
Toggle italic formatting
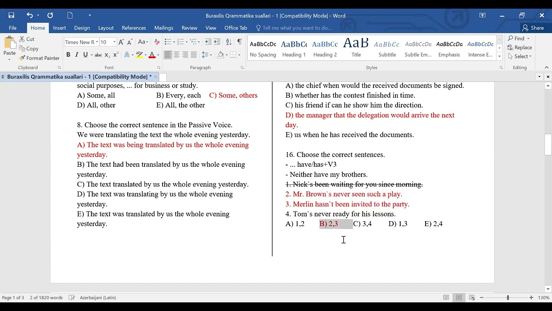(x=77, y=55)
